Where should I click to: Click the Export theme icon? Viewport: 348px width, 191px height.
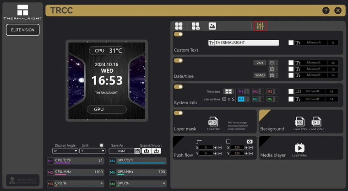147,151
